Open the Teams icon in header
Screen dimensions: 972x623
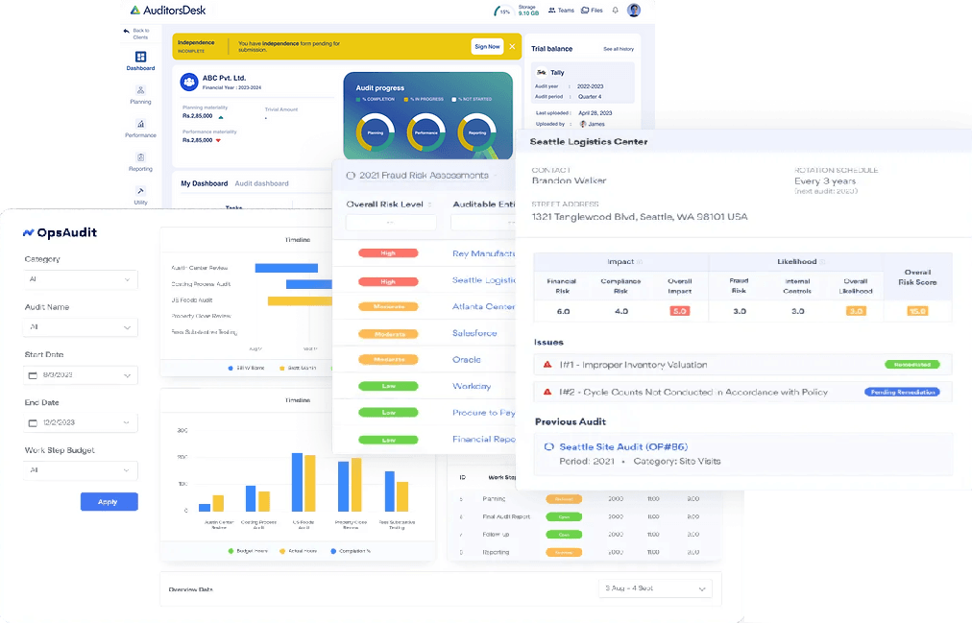[x=560, y=11]
